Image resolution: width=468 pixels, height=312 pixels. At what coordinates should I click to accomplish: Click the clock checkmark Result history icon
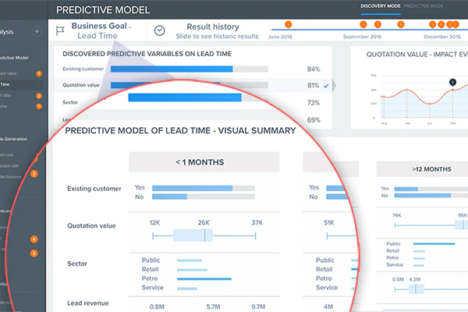click(x=159, y=30)
